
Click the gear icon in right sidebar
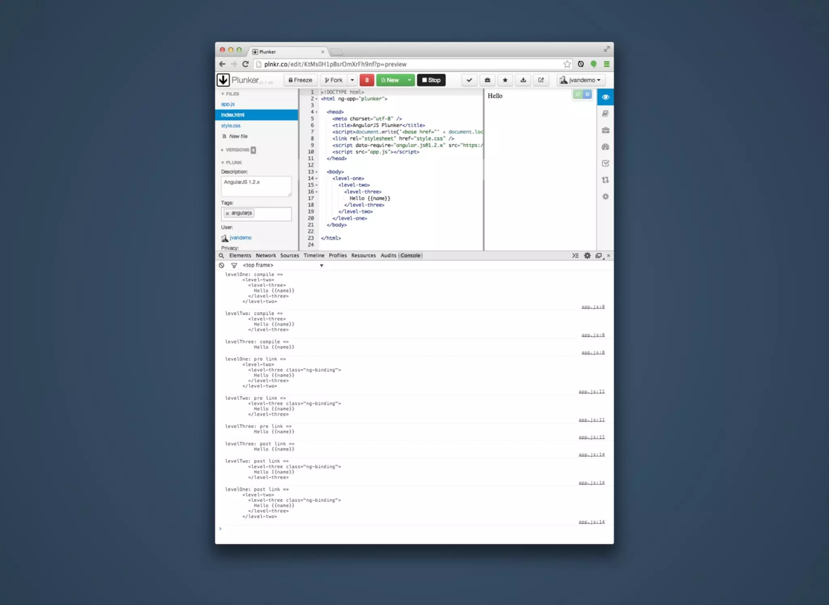pyautogui.click(x=605, y=197)
